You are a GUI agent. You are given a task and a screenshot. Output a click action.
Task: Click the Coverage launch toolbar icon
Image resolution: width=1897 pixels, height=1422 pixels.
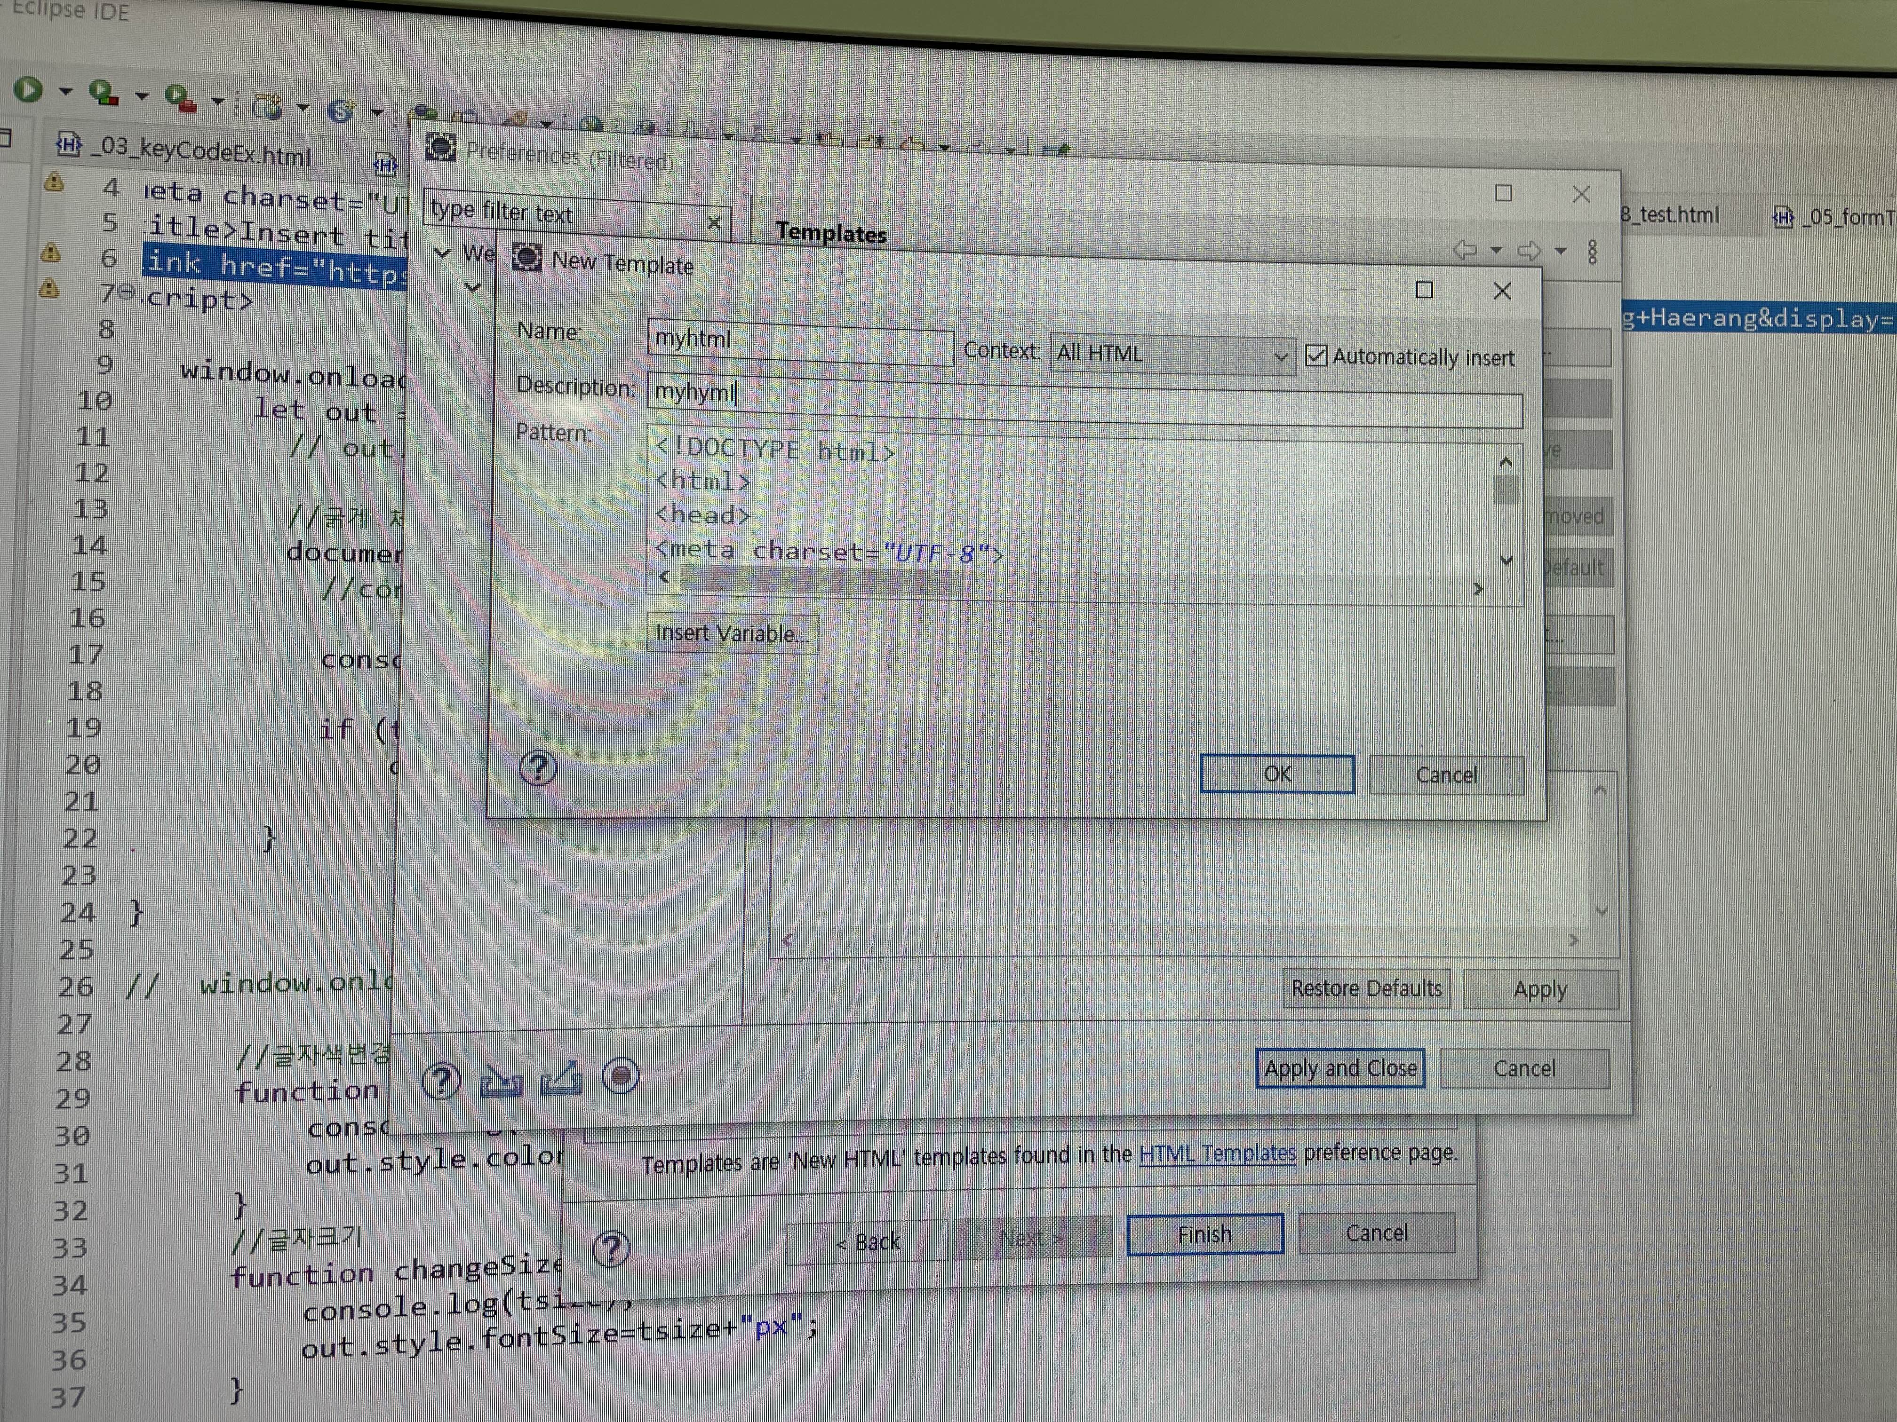point(103,93)
